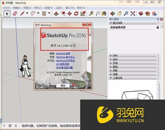This screenshot has width=165, height=130.
Task: Click the geo-location status bar icon
Action: click(4, 126)
